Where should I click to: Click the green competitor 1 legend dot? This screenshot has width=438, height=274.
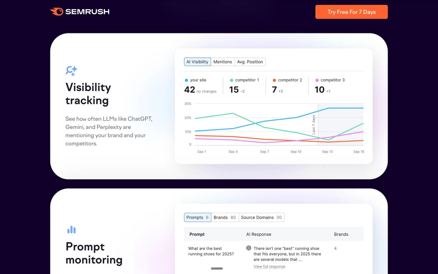pos(231,80)
